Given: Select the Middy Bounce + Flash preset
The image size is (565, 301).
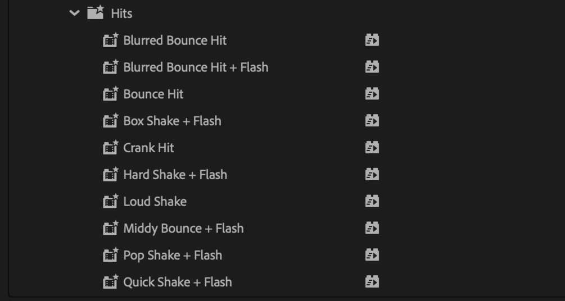Looking at the screenshot, I should click(x=183, y=229).
